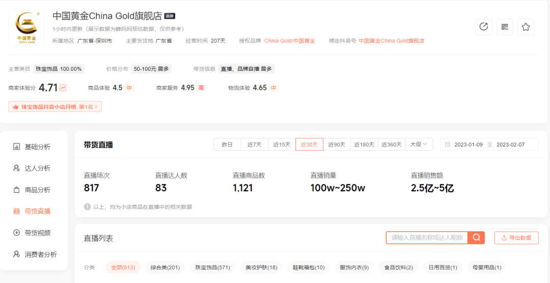Click start date 2023-01-09
550x283 pixels.
point(469,145)
